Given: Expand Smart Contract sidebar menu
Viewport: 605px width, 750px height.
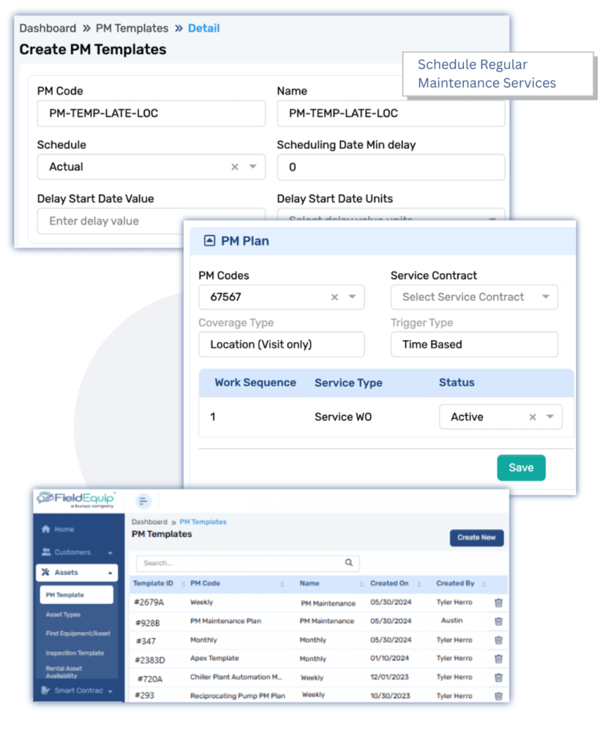Looking at the screenshot, I should (x=77, y=690).
